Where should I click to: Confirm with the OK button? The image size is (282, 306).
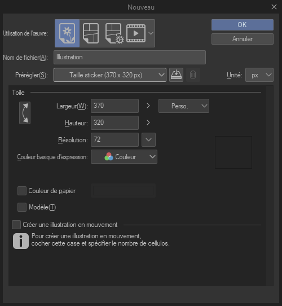pyautogui.click(x=243, y=25)
